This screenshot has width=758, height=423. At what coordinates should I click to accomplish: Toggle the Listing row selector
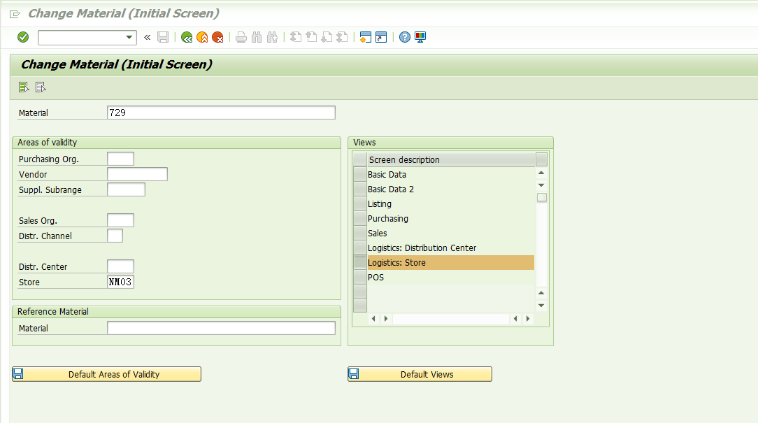pyautogui.click(x=360, y=204)
